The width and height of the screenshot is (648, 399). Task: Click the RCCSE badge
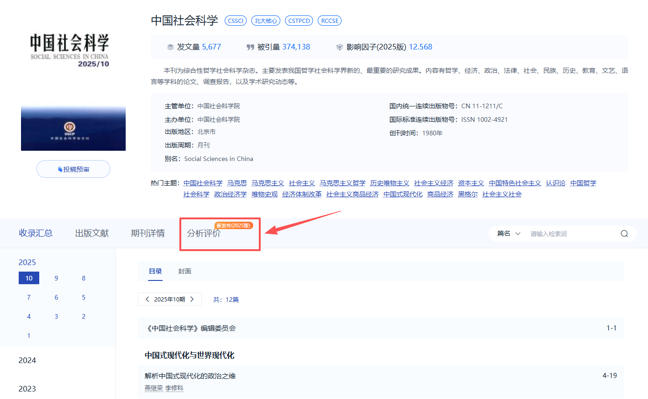[329, 21]
